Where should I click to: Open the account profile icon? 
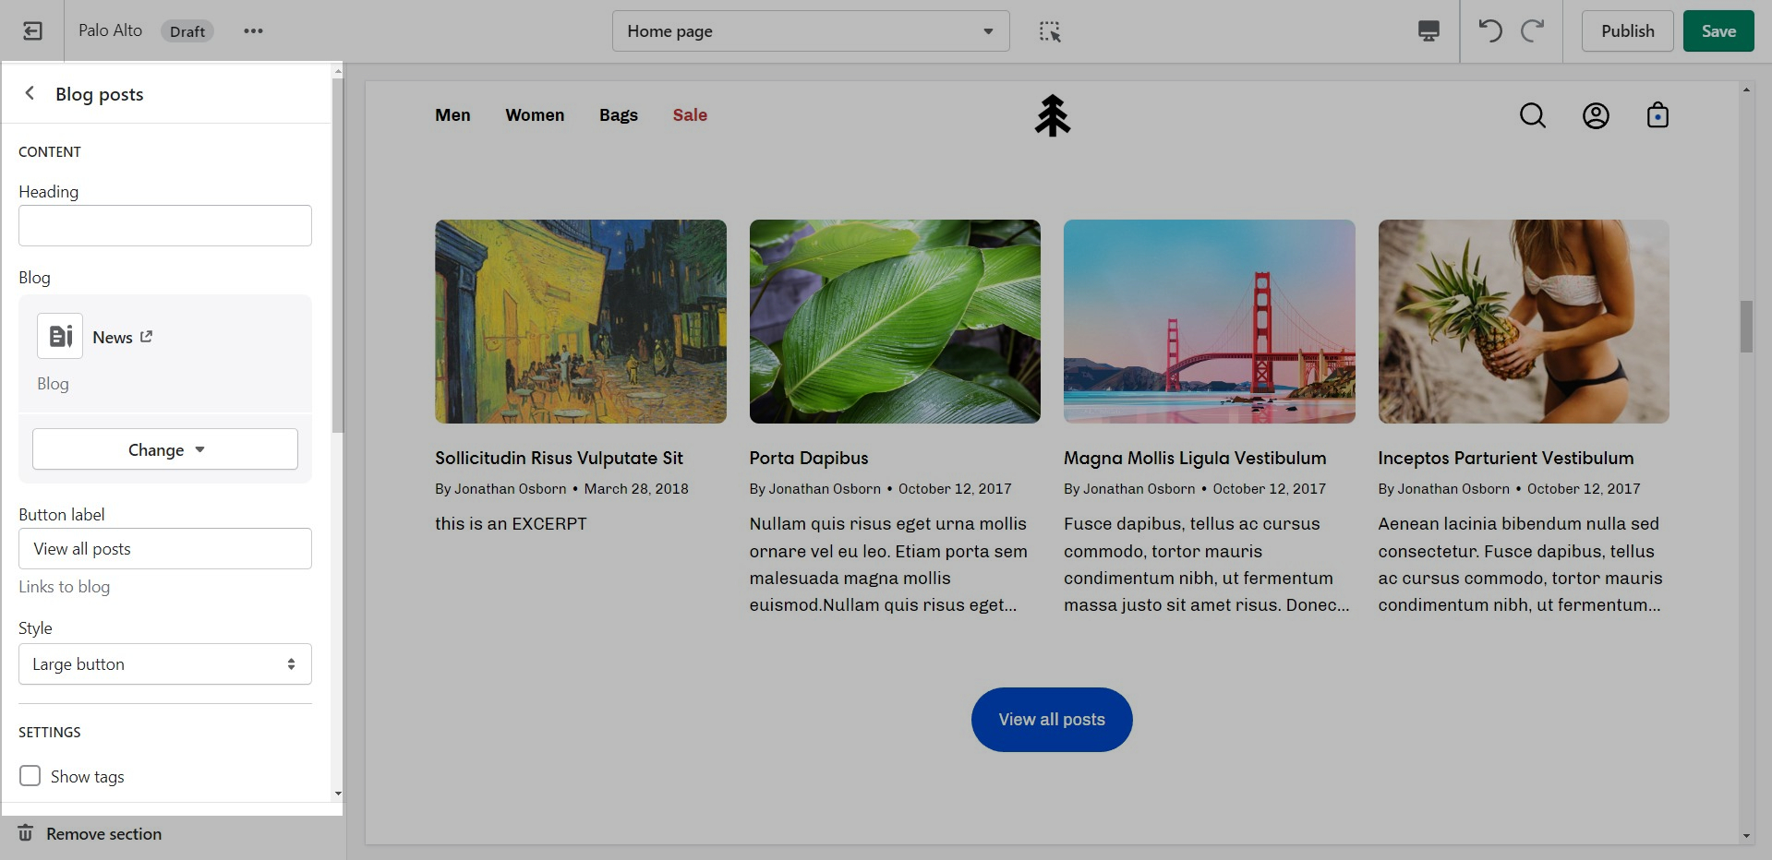click(1596, 115)
